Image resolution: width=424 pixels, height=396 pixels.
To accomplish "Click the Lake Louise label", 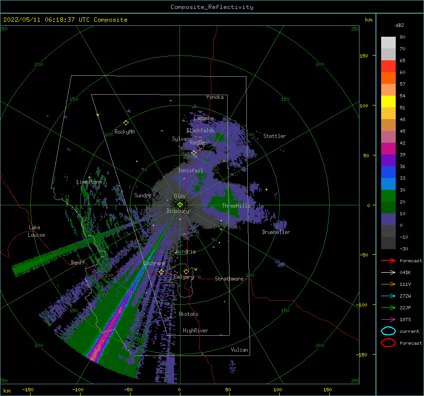I will (x=36, y=231).
